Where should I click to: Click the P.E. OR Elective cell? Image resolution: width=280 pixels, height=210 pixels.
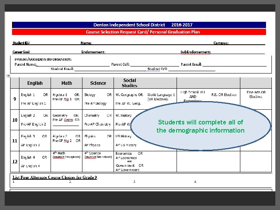(x=224, y=94)
